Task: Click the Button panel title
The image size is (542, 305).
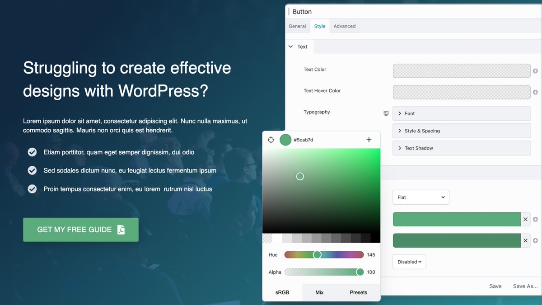Action: [302, 12]
